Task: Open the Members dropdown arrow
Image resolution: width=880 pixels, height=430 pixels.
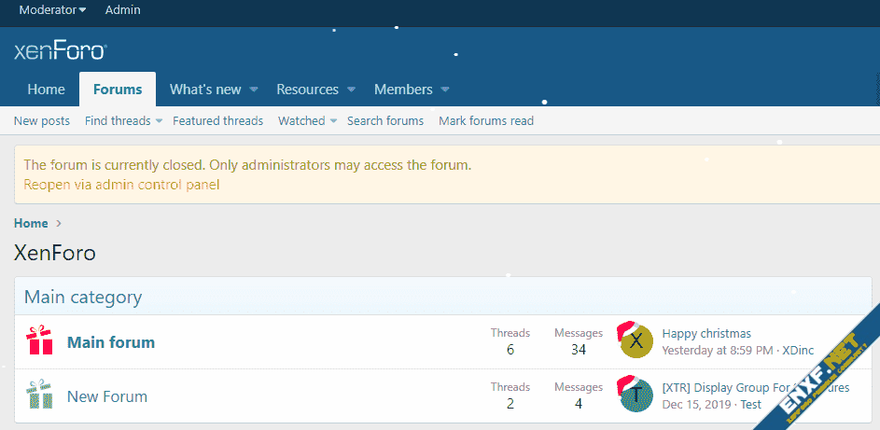Action: coord(445,90)
